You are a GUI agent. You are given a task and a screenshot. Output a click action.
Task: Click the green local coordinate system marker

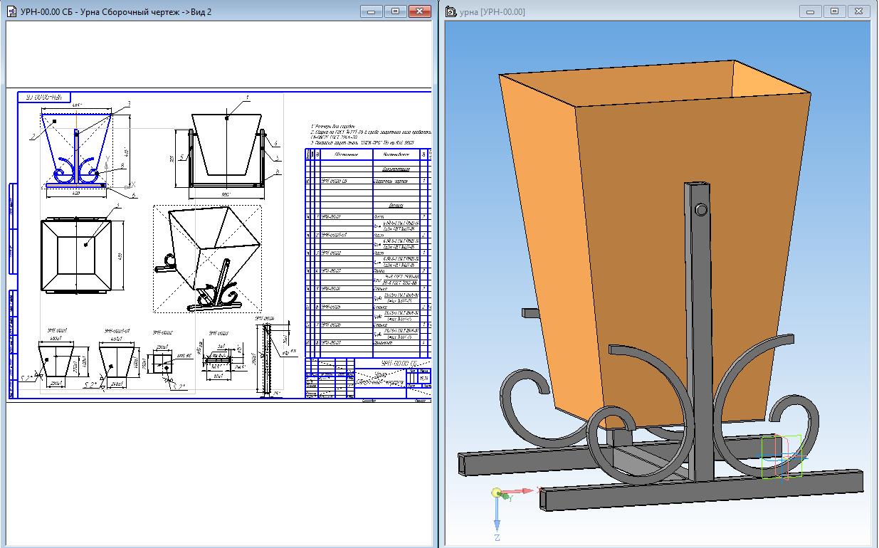781,457
